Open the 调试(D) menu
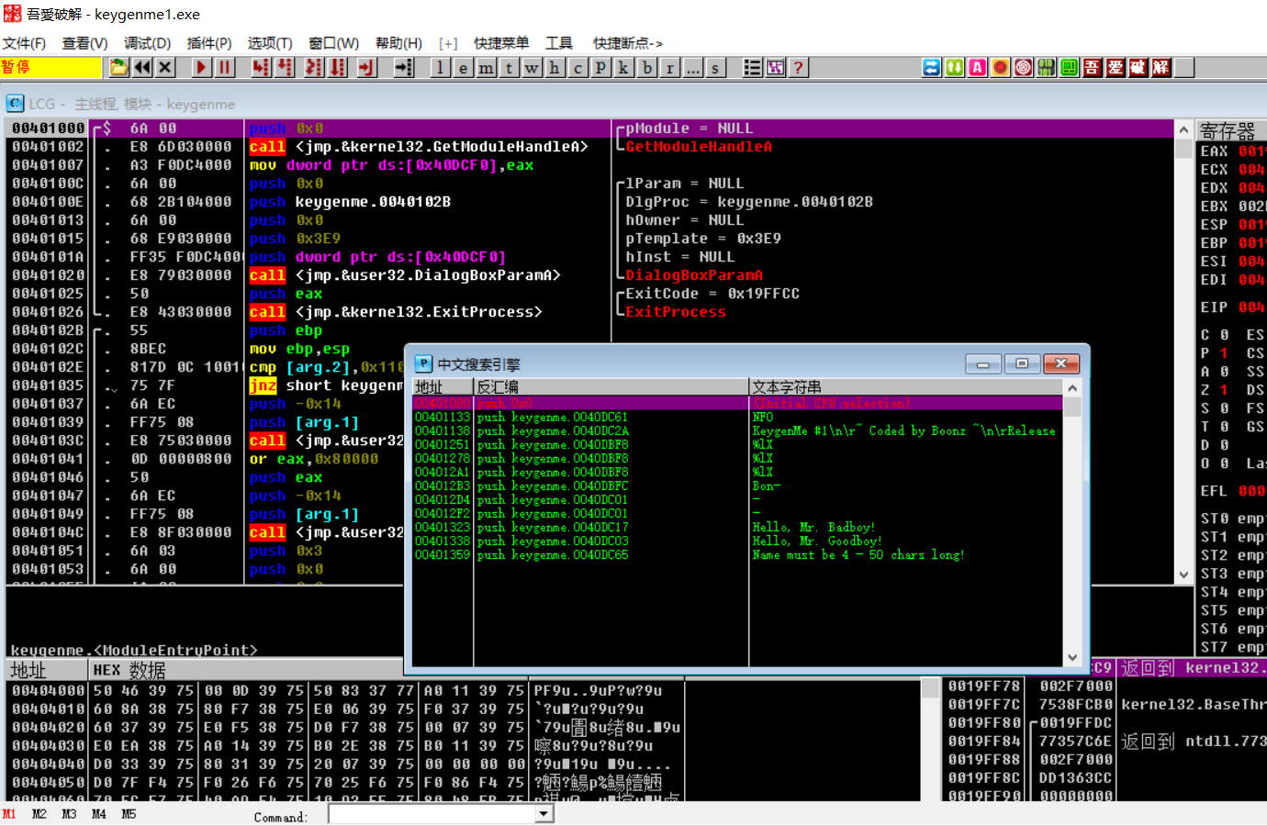The width and height of the screenshot is (1267, 826). pyautogui.click(x=147, y=43)
